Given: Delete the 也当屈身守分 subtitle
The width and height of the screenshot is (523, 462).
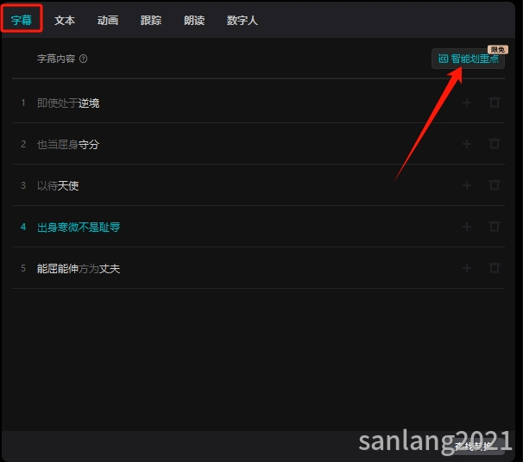Looking at the screenshot, I should point(495,144).
